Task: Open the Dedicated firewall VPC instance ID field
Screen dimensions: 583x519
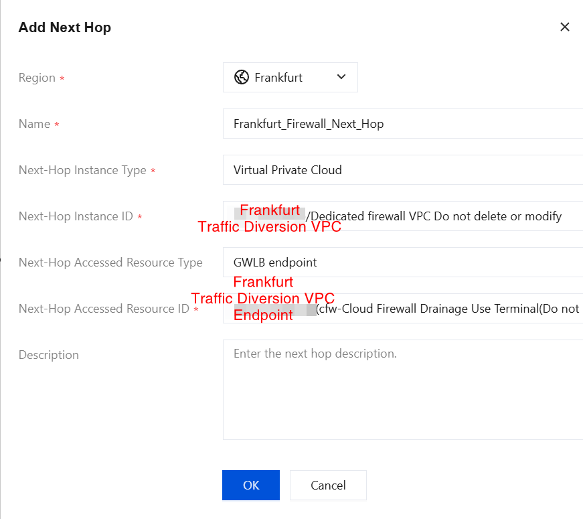Action: point(435,216)
